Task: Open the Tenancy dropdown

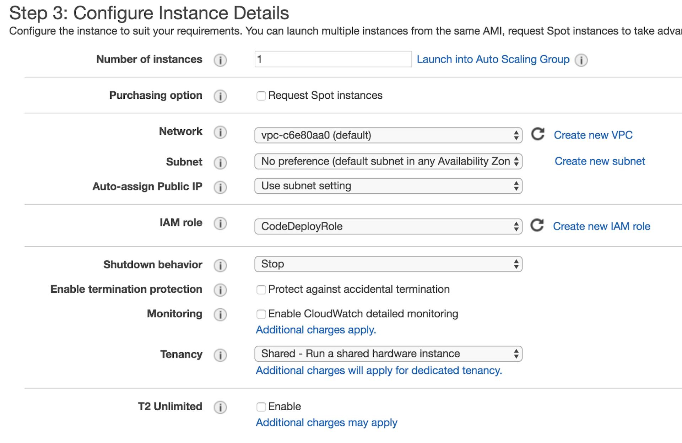Action: (x=388, y=354)
